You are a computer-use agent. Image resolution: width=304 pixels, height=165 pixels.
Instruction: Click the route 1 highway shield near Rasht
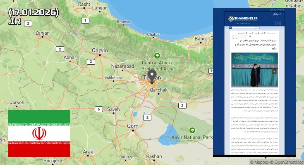(x=85, y=20)
